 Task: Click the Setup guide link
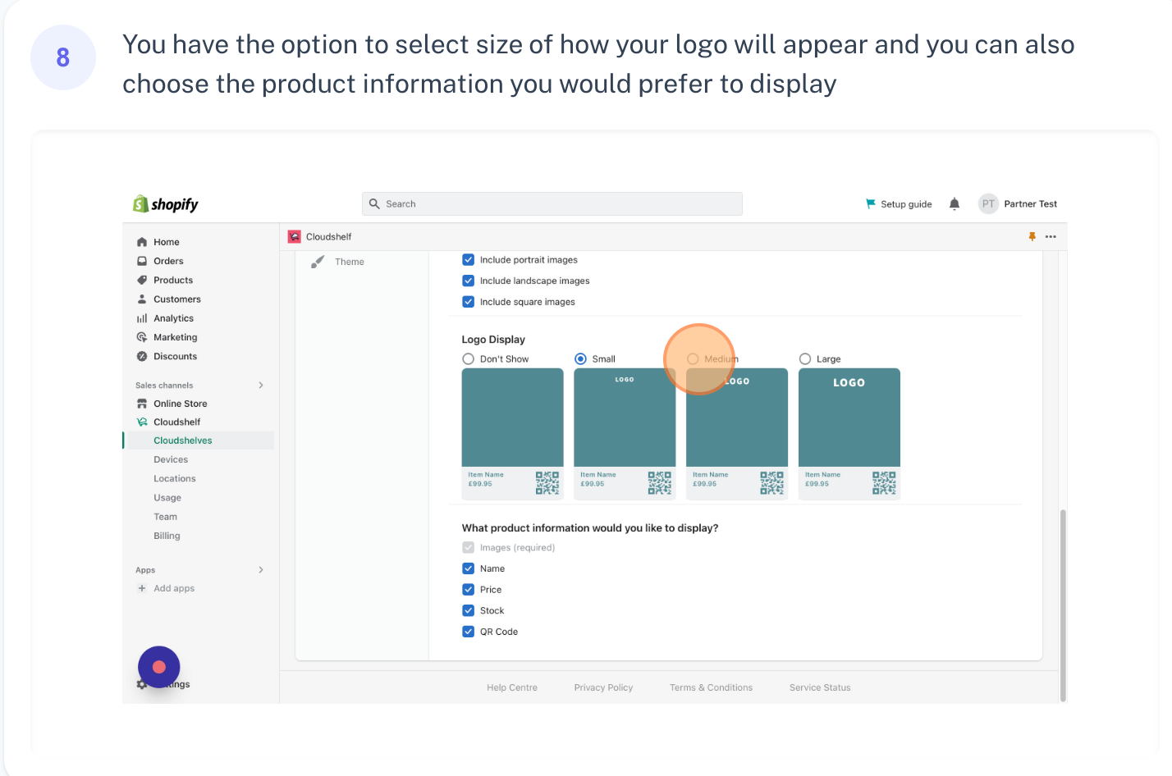(906, 204)
